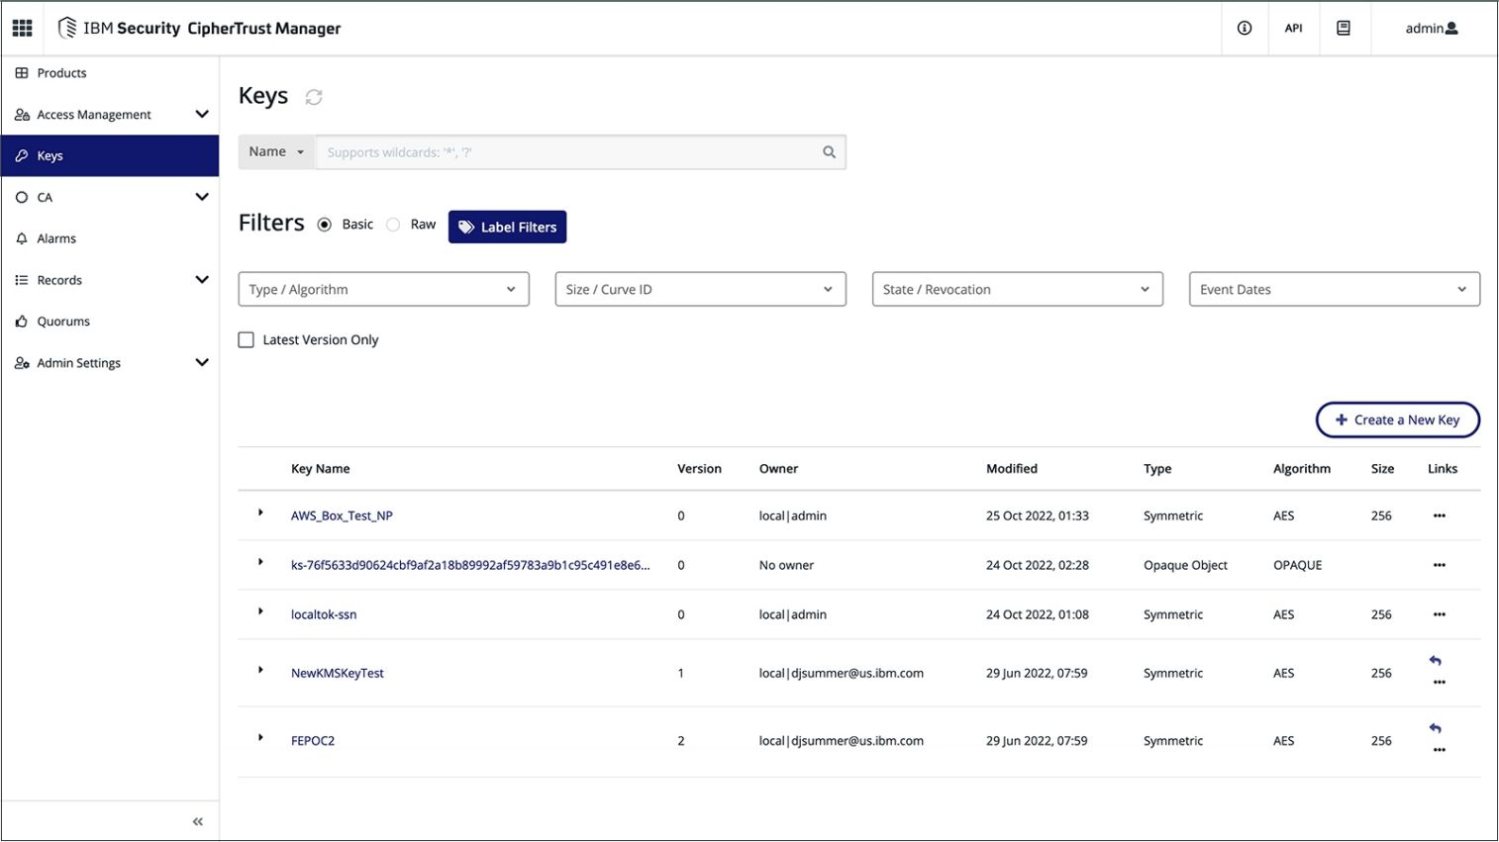
Task: Open the app switcher grid icon
Action: click(22, 28)
